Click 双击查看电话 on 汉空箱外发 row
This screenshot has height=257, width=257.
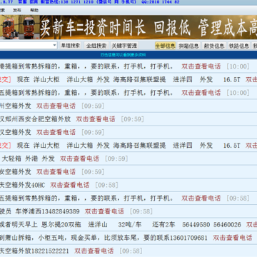coord(56,132)
